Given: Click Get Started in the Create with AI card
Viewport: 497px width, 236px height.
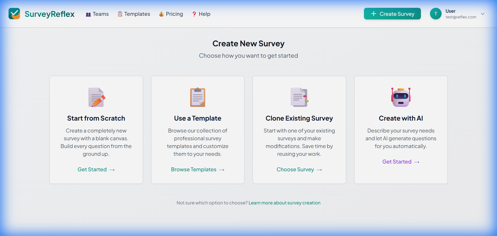Looking at the screenshot, I should [x=400, y=162].
